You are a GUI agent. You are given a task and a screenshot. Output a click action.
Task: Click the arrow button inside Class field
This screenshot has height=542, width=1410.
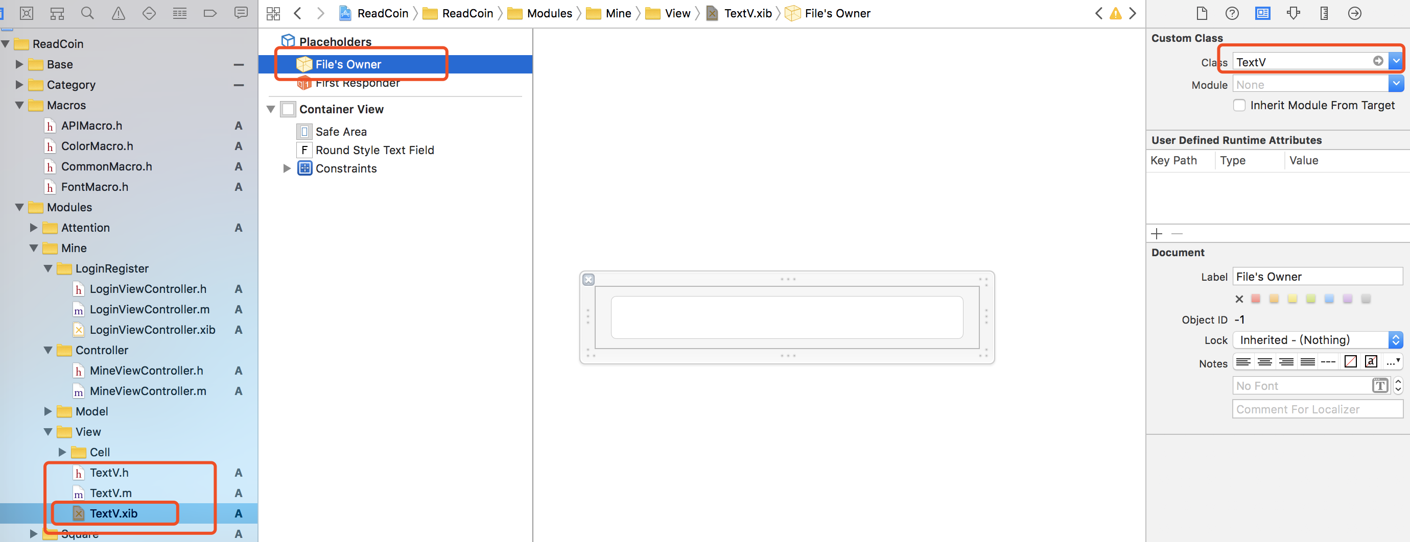(1378, 61)
